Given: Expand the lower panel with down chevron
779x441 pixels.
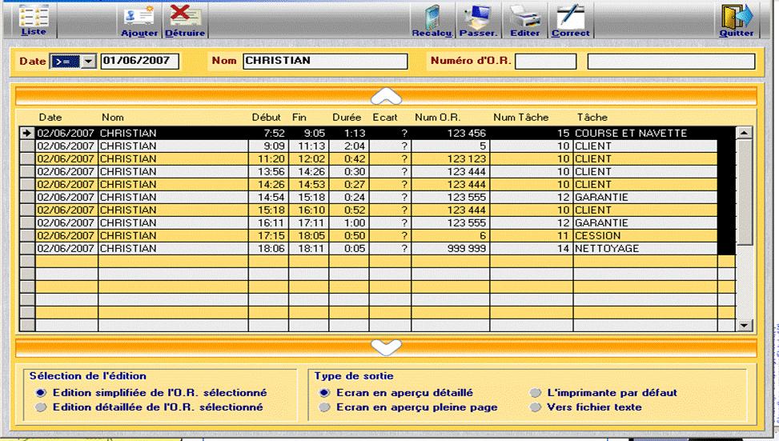Looking at the screenshot, I should (386, 347).
